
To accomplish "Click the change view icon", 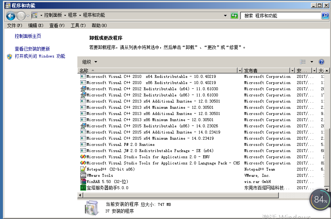I will [x=303, y=61].
